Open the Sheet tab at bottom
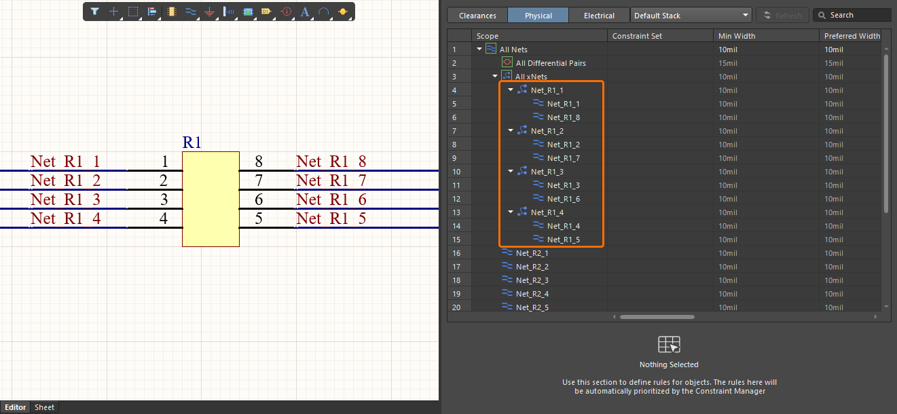Screen dimensions: 897x414 click(x=44, y=407)
